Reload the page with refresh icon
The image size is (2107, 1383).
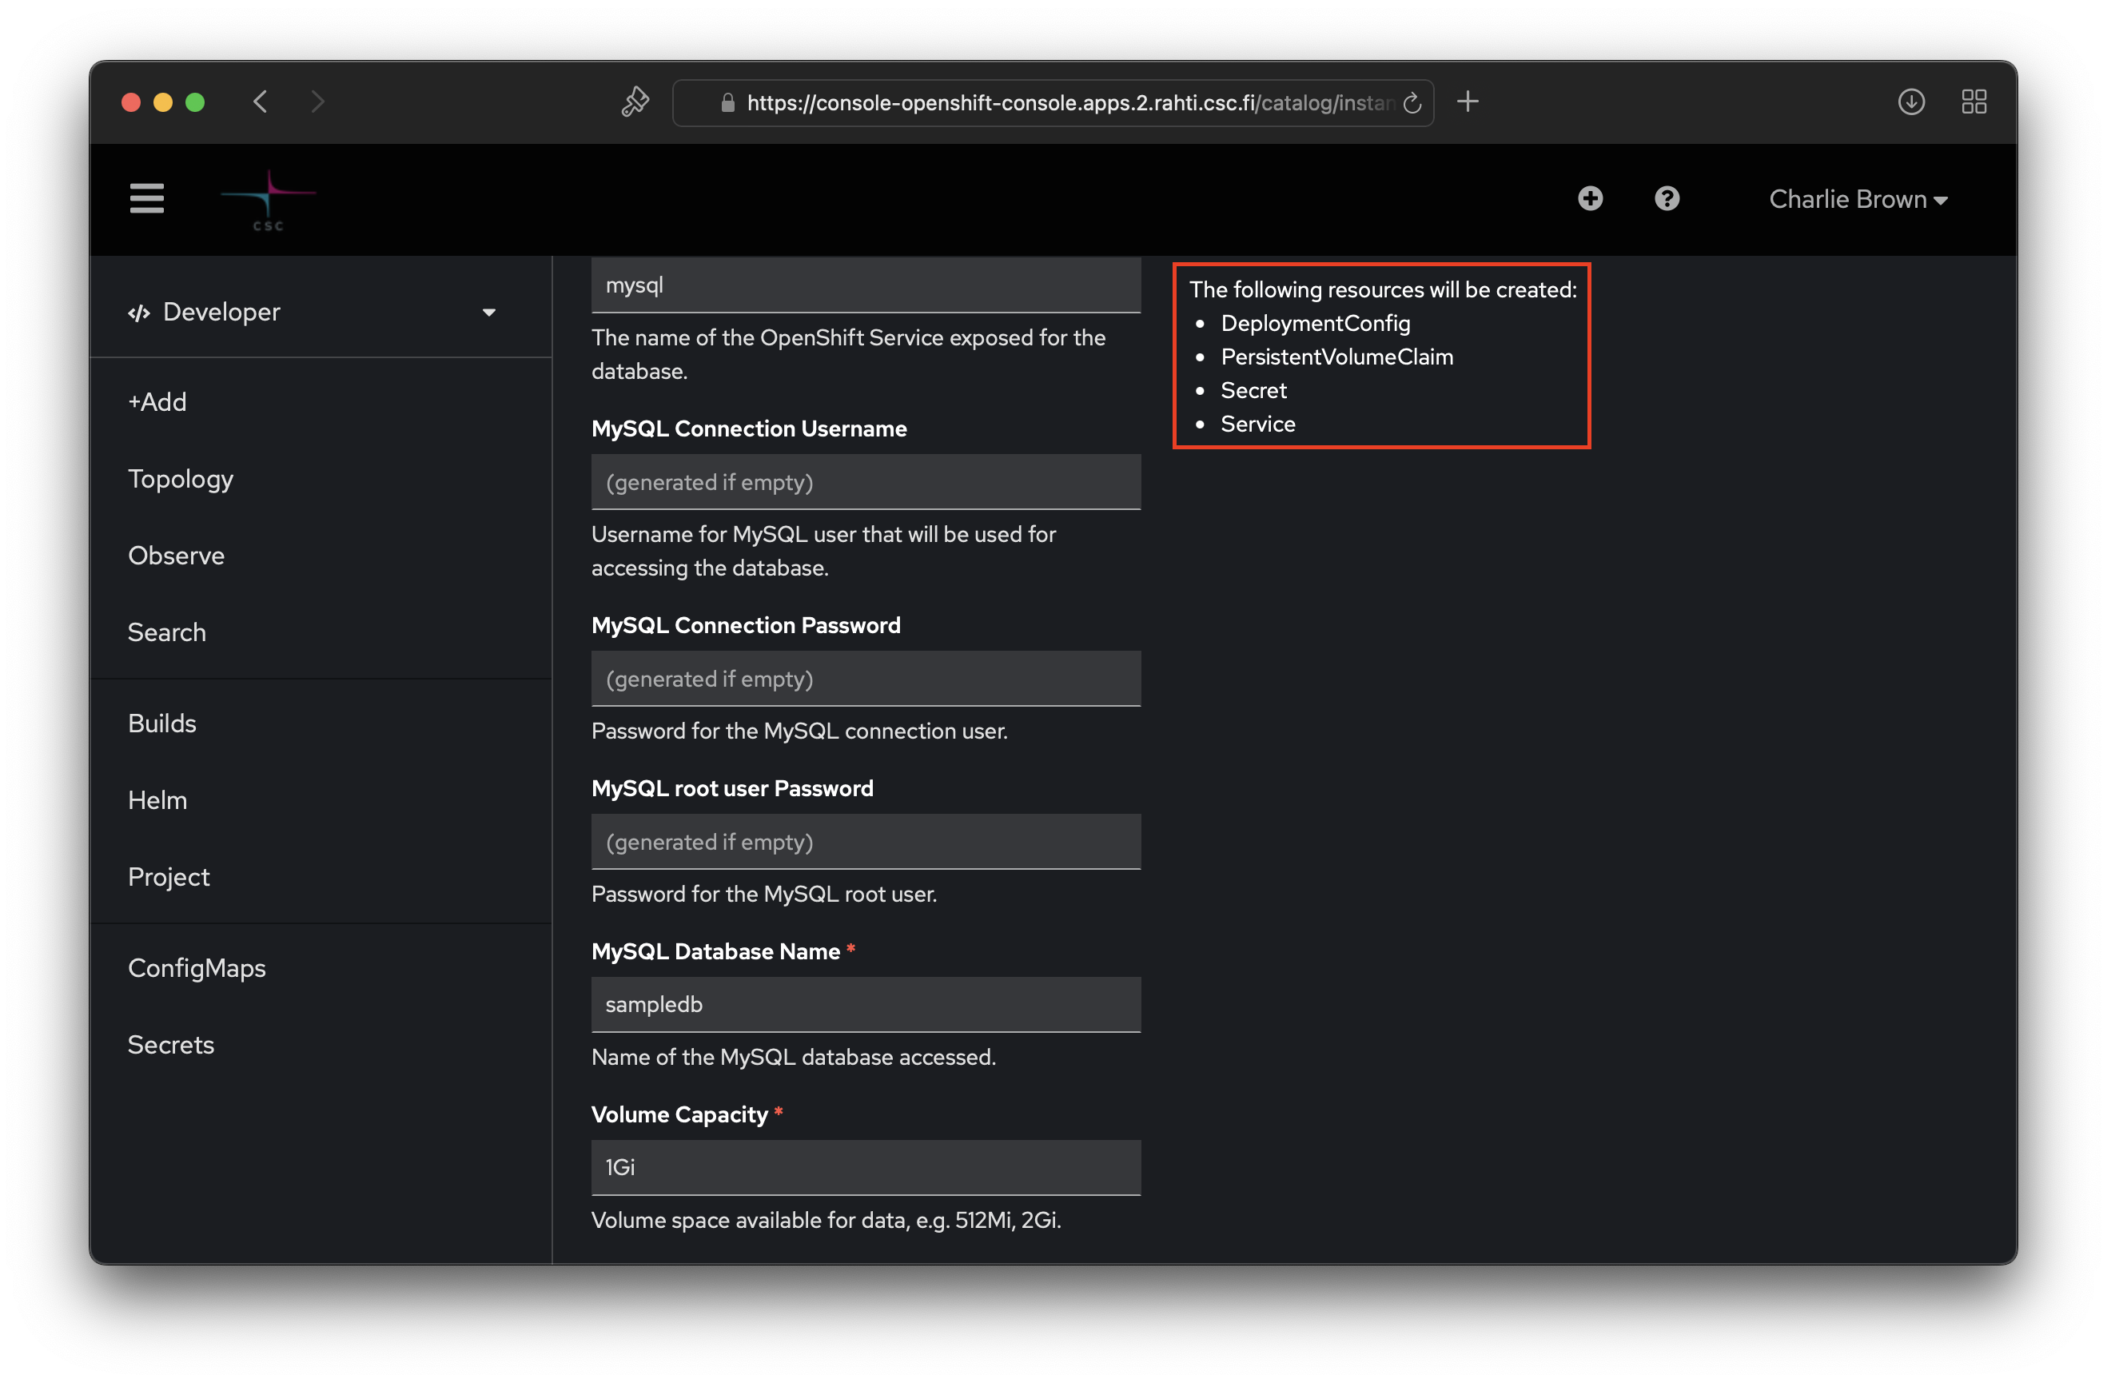pos(1412,102)
